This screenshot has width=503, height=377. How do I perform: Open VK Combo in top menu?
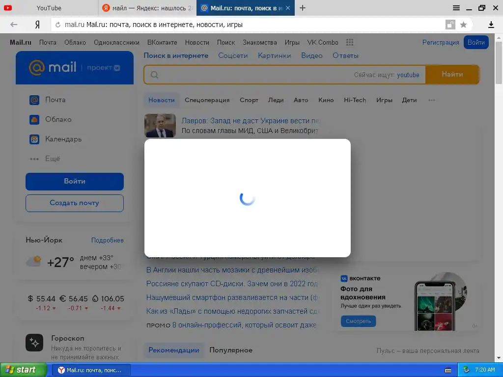coord(322,42)
